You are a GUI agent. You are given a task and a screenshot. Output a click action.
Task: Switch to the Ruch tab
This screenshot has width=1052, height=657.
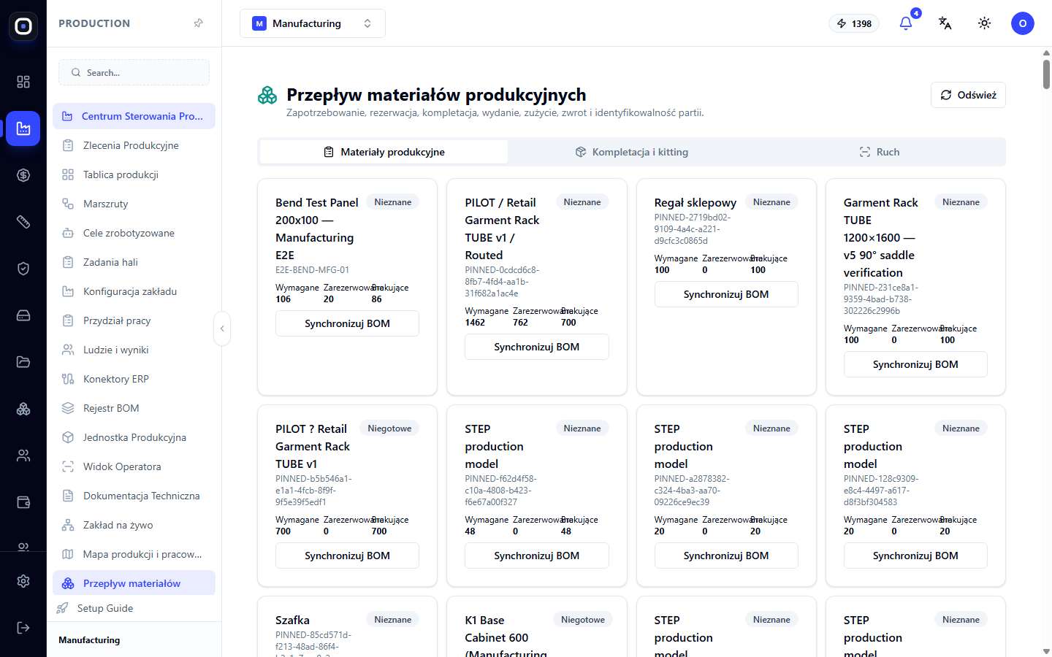(880, 152)
